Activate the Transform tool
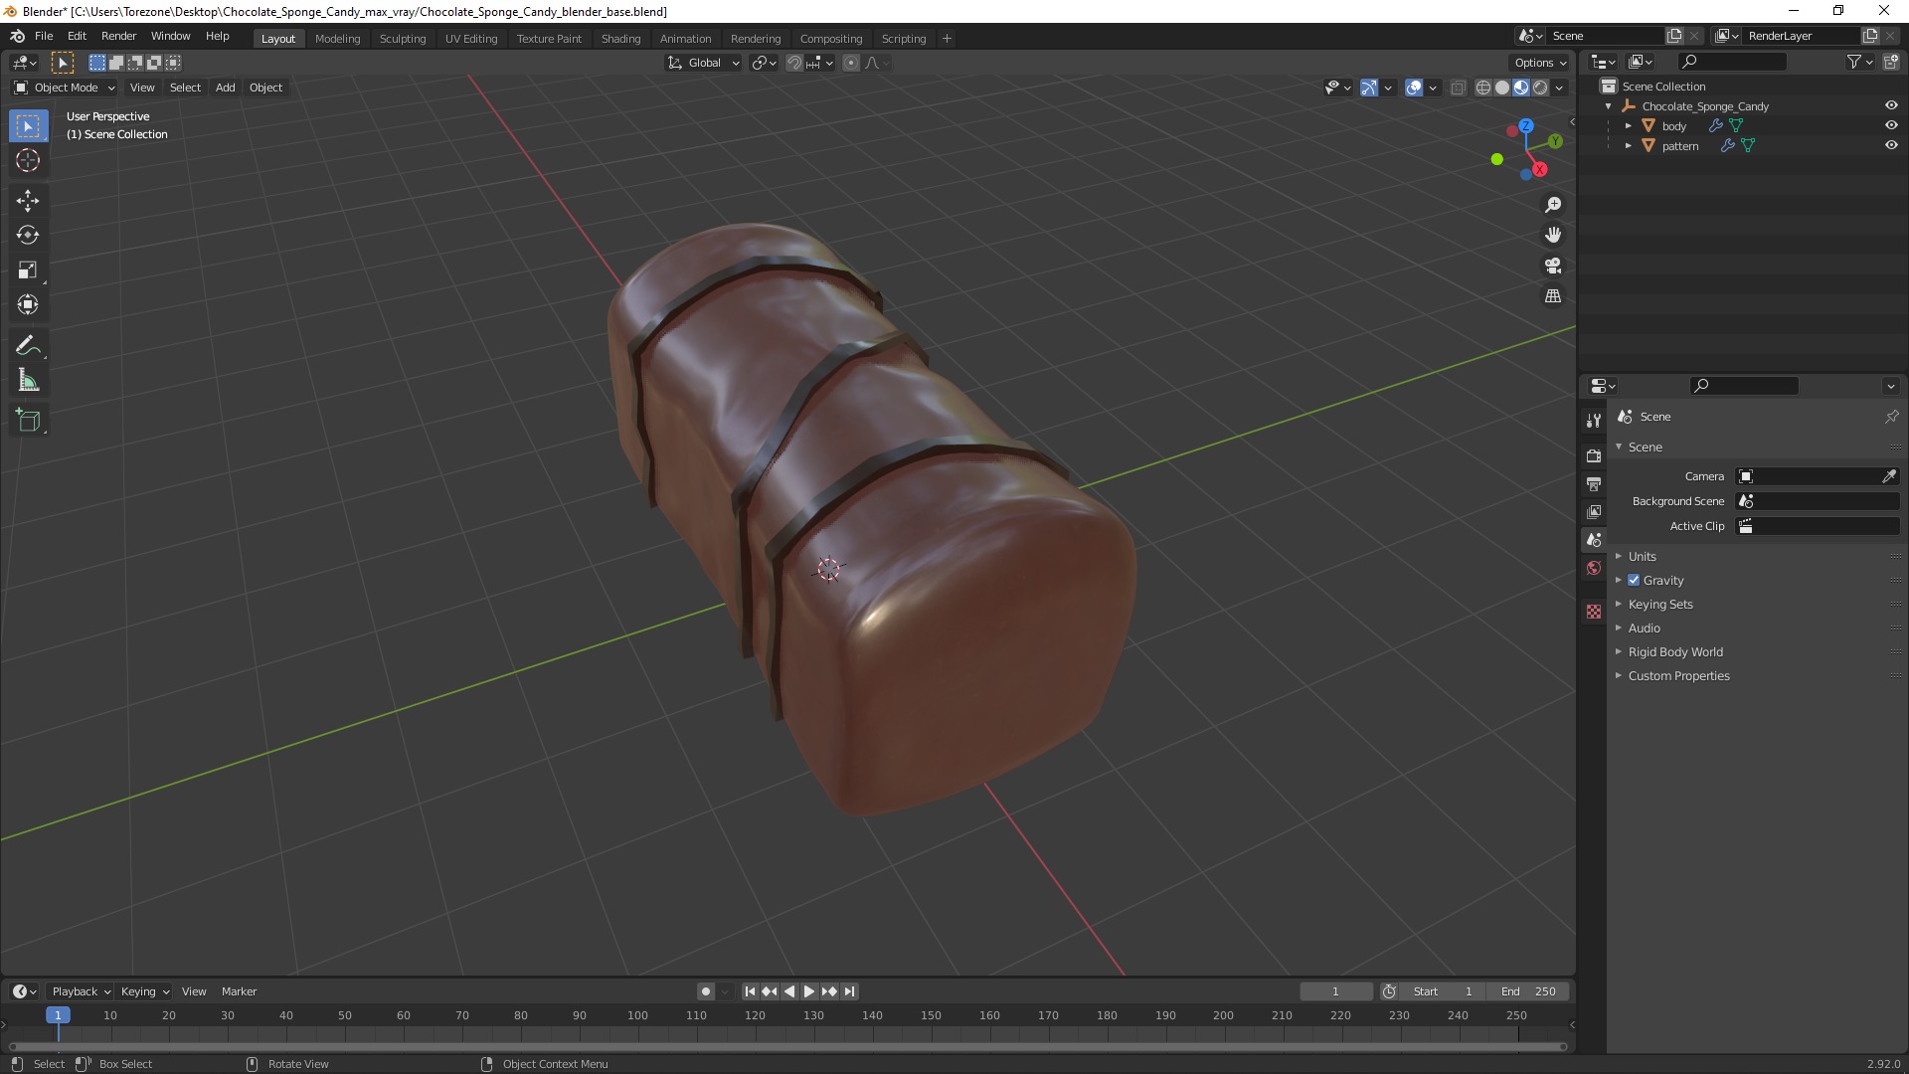This screenshot has height=1074, width=1909. pyautogui.click(x=28, y=304)
